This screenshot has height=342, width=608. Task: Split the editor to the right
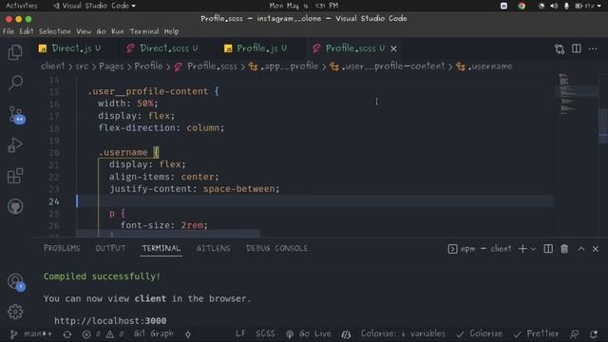(577, 48)
